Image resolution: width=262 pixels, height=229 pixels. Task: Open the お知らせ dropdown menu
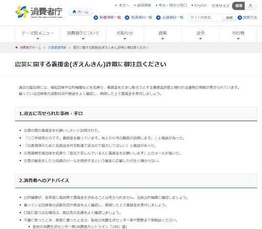coord(125,34)
